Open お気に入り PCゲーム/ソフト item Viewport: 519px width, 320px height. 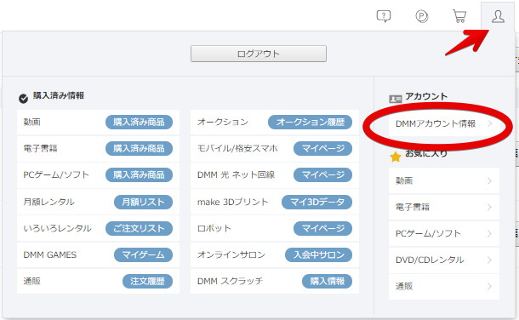point(444,234)
